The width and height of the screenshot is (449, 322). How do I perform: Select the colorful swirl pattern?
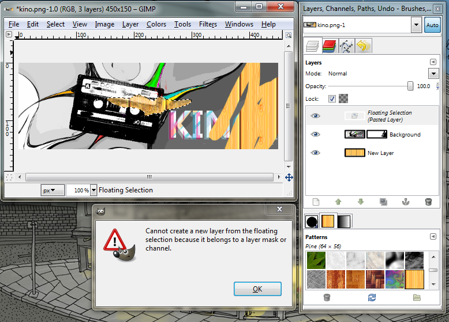tap(394, 279)
